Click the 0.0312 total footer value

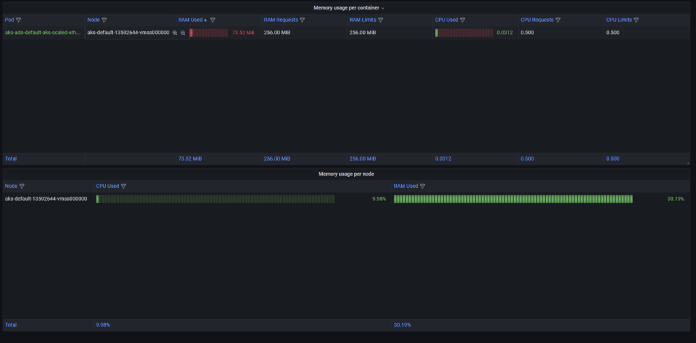pos(443,159)
